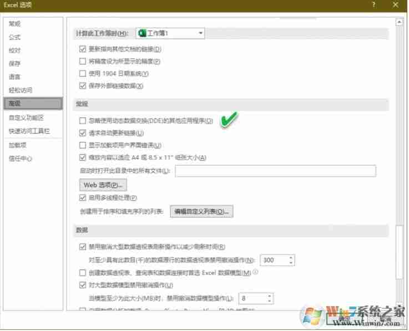Open the 自定义功能区 category
409x331 pixels.
26,118
